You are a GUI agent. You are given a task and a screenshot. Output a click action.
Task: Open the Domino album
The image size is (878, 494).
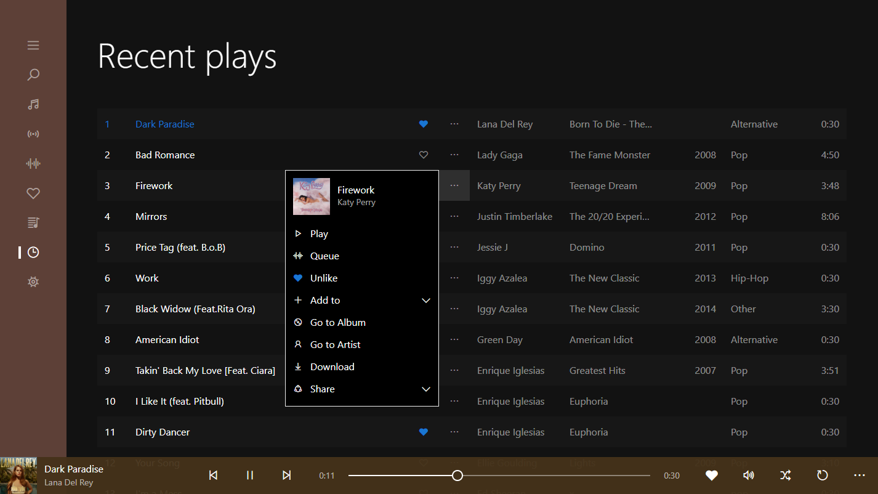tap(587, 247)
